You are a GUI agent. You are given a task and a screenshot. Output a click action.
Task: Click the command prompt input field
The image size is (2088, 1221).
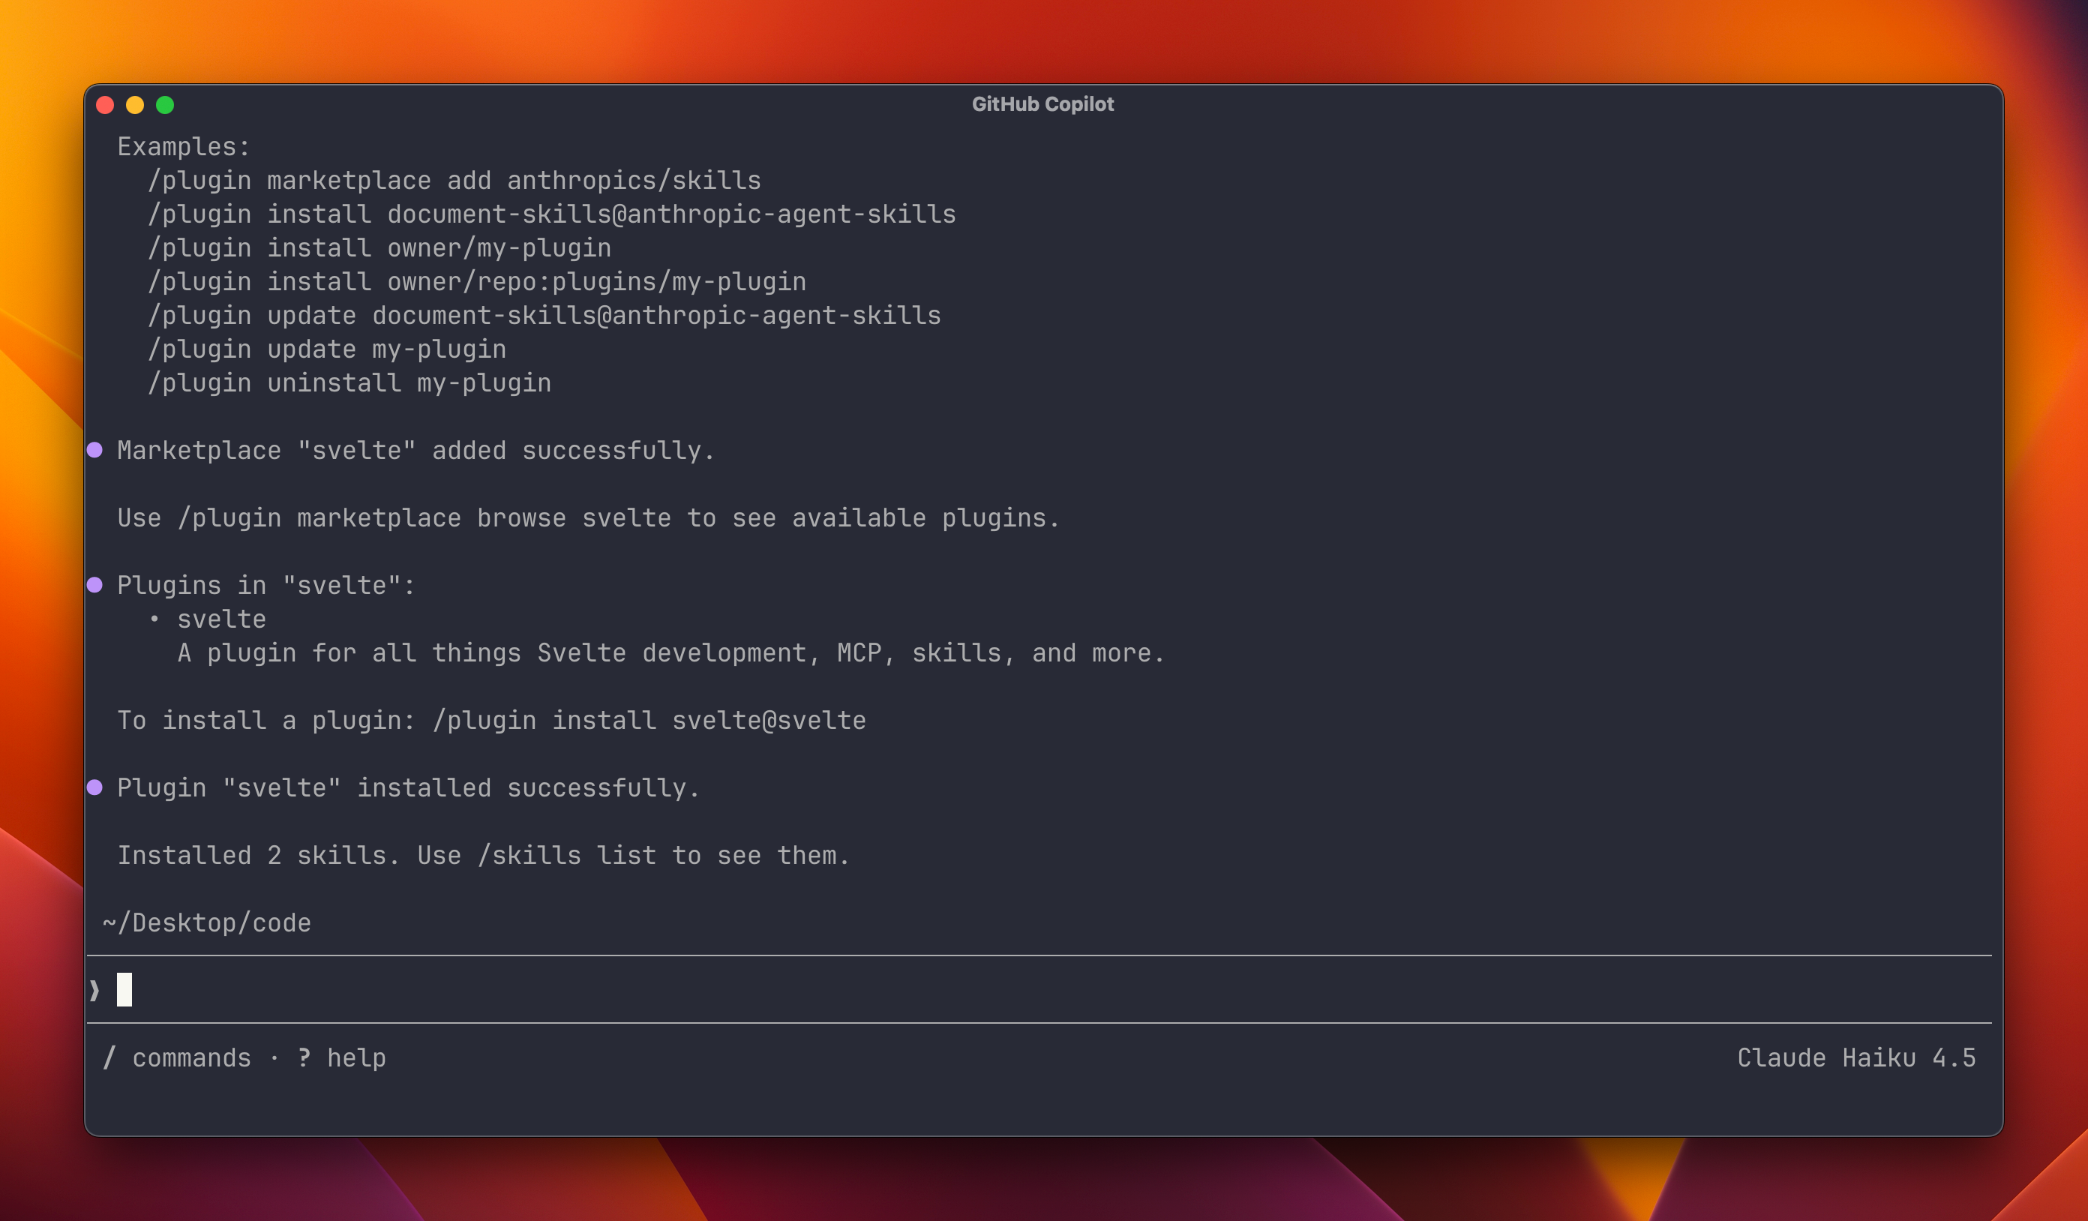tap(1039, 989)
